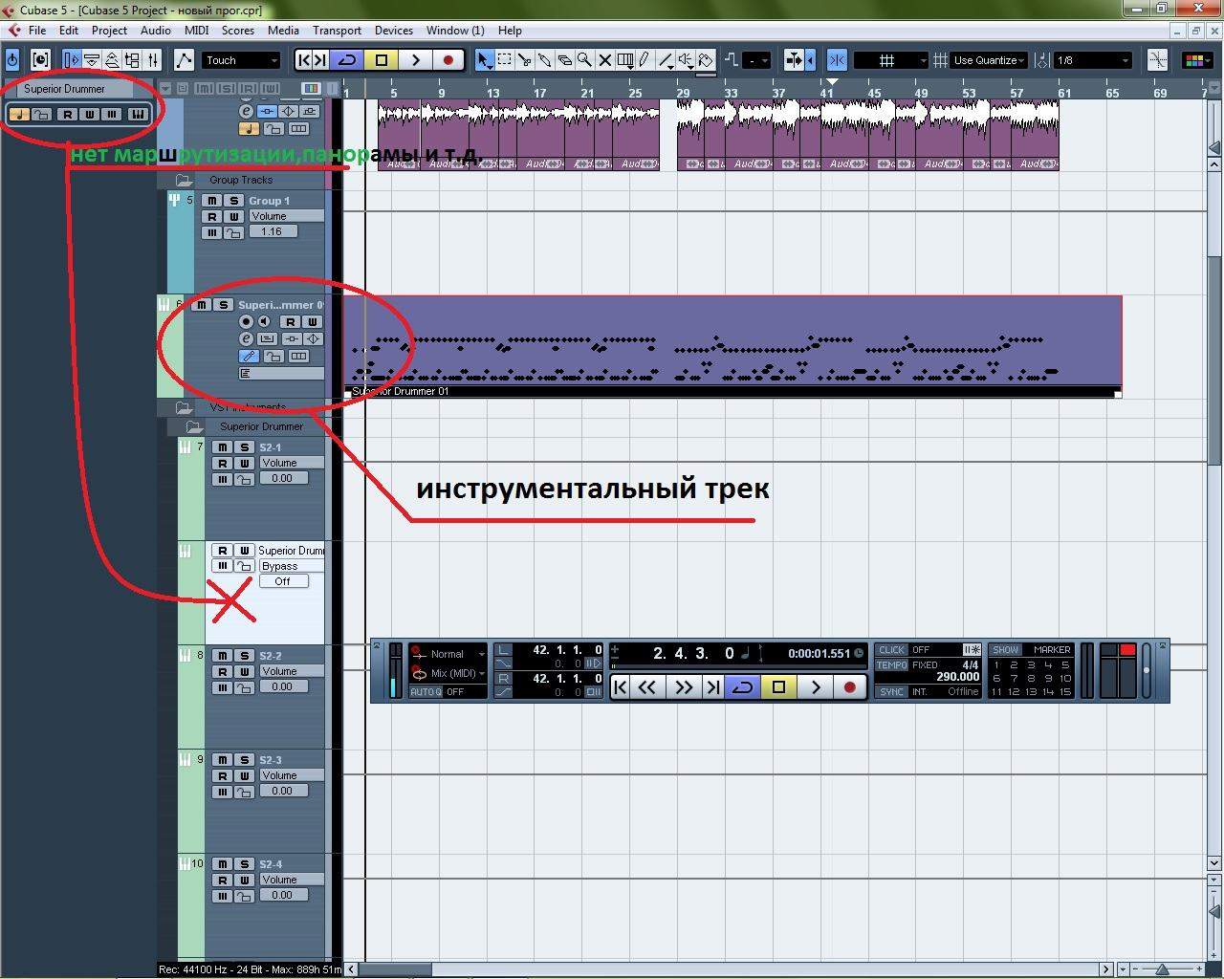The height and width of the screenshot is (979, 1224).
Task: Click the Activate Project power icon
Action: pyautogui.click(x=12, y=60)
